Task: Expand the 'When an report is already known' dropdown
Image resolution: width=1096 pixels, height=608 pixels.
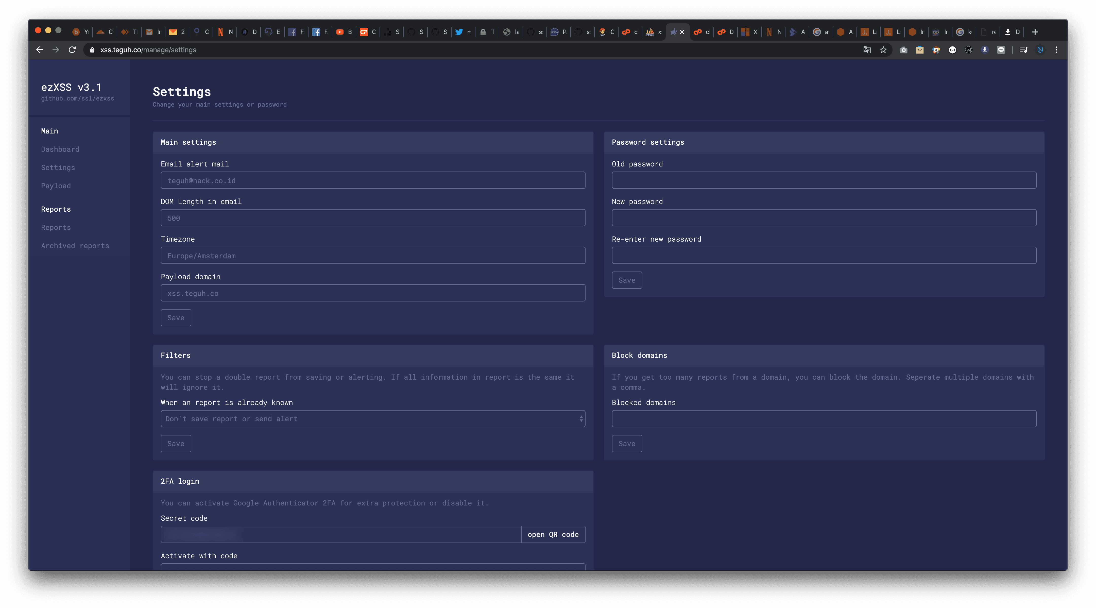Action: click(x=373, y=419)
